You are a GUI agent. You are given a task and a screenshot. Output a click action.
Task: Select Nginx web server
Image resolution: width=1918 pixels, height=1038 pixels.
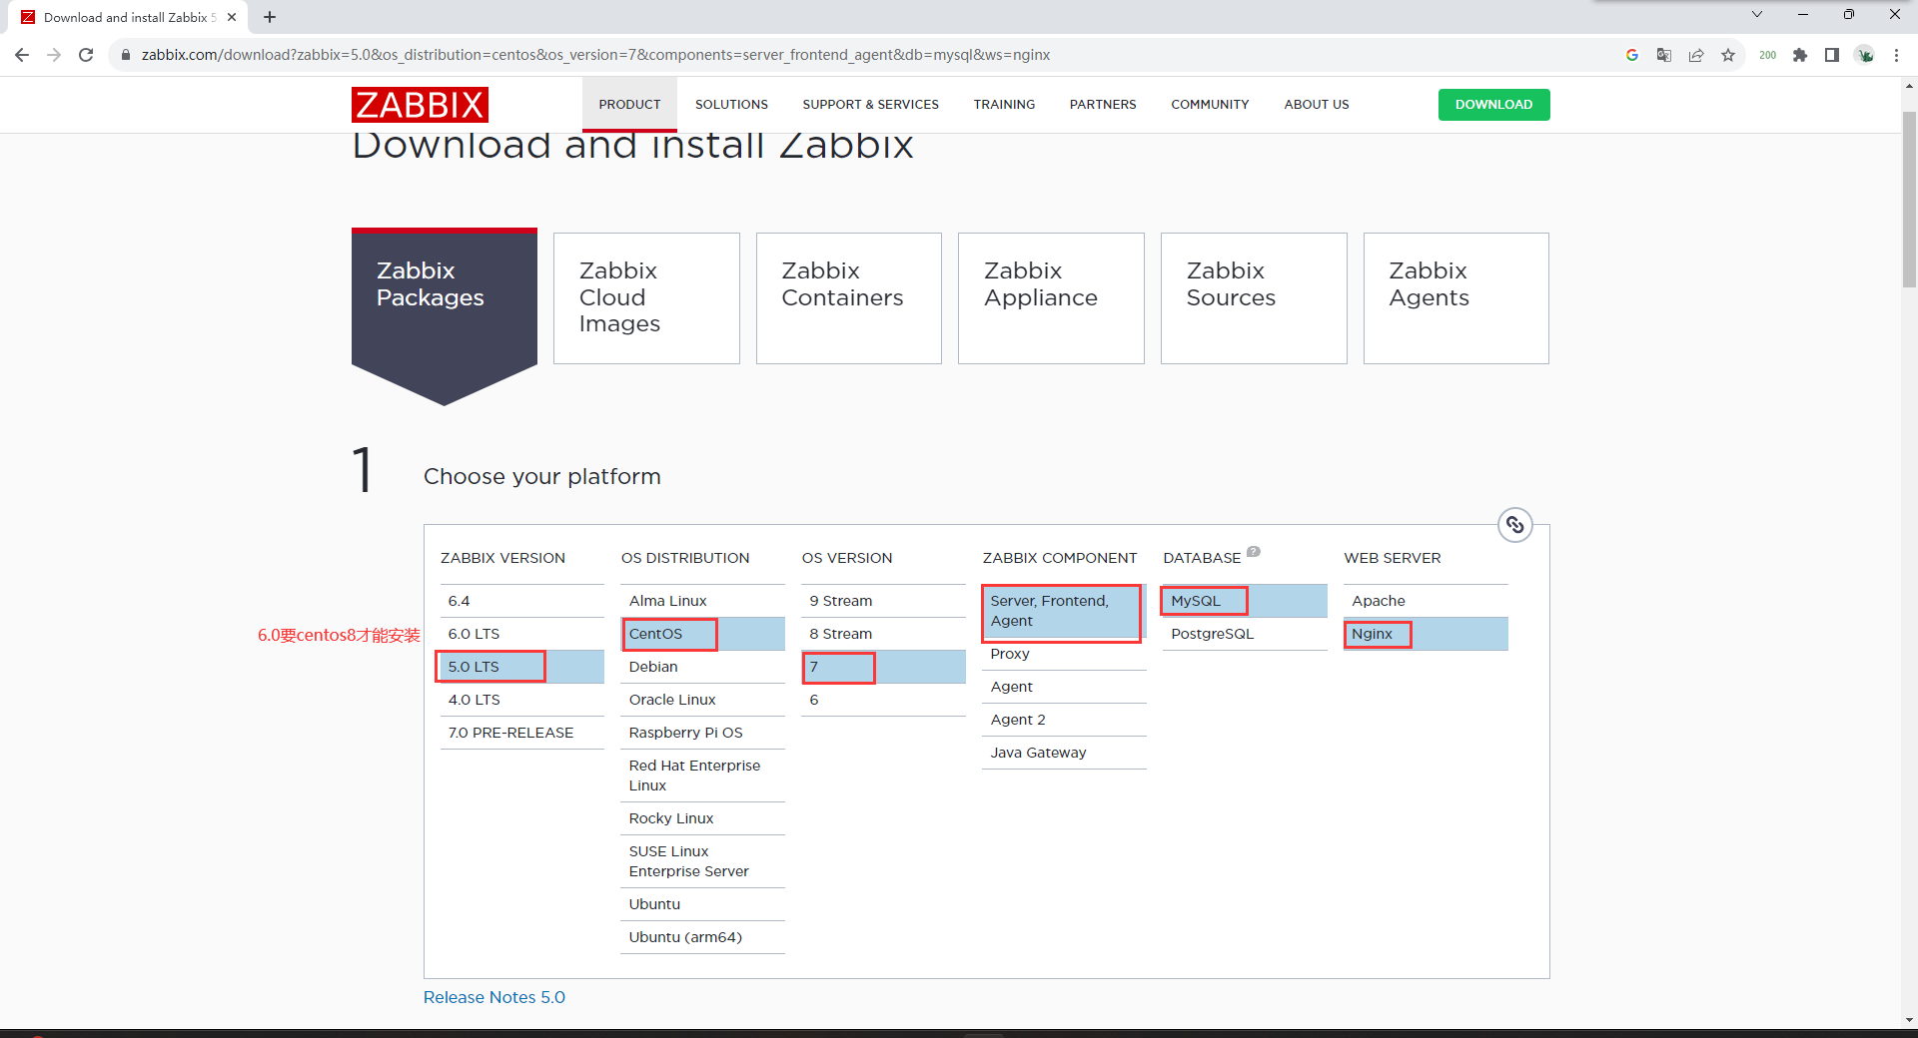pos(1426,634)
